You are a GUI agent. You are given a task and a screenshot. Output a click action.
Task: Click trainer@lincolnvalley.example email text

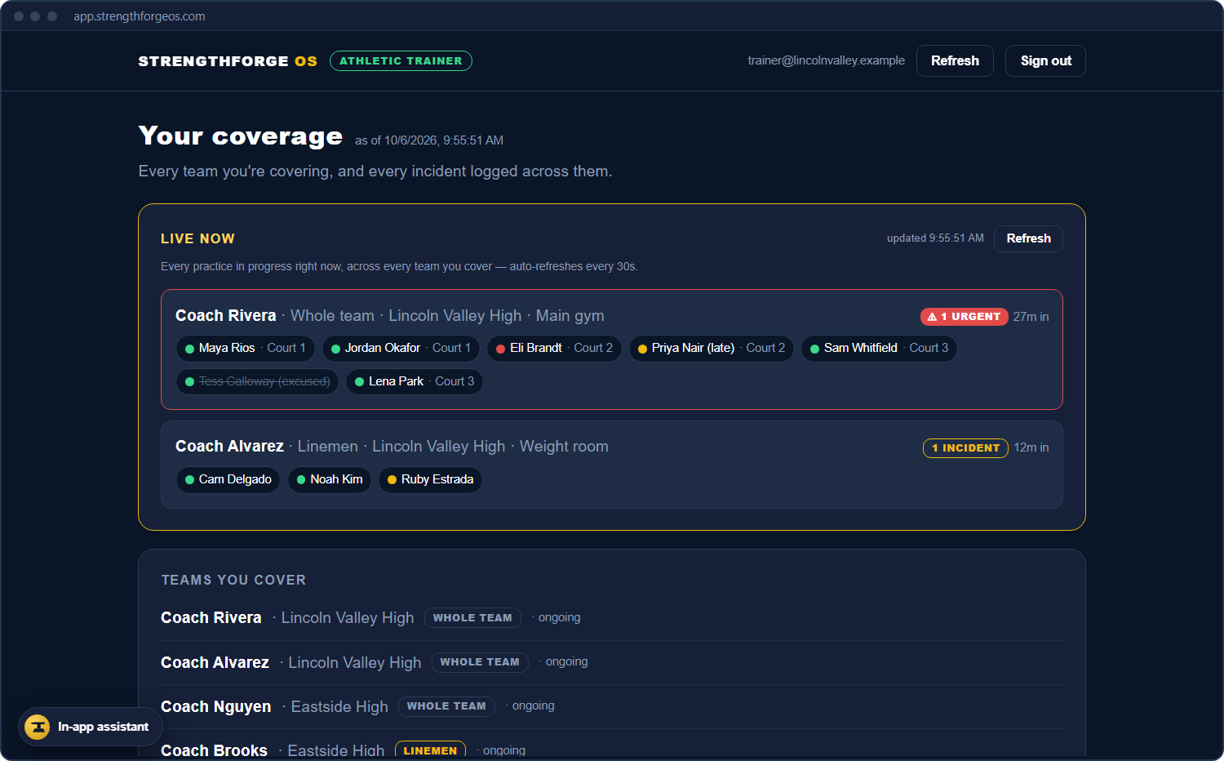click(826, 60)
